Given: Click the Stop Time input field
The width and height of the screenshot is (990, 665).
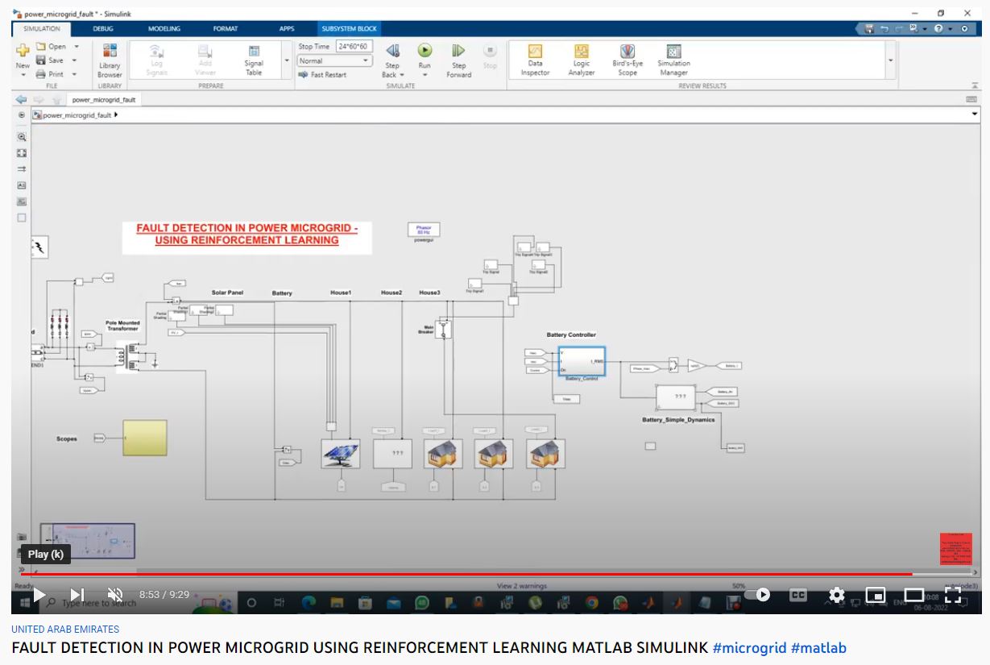Looking at the screenshot, I should [x=354, y=47].
